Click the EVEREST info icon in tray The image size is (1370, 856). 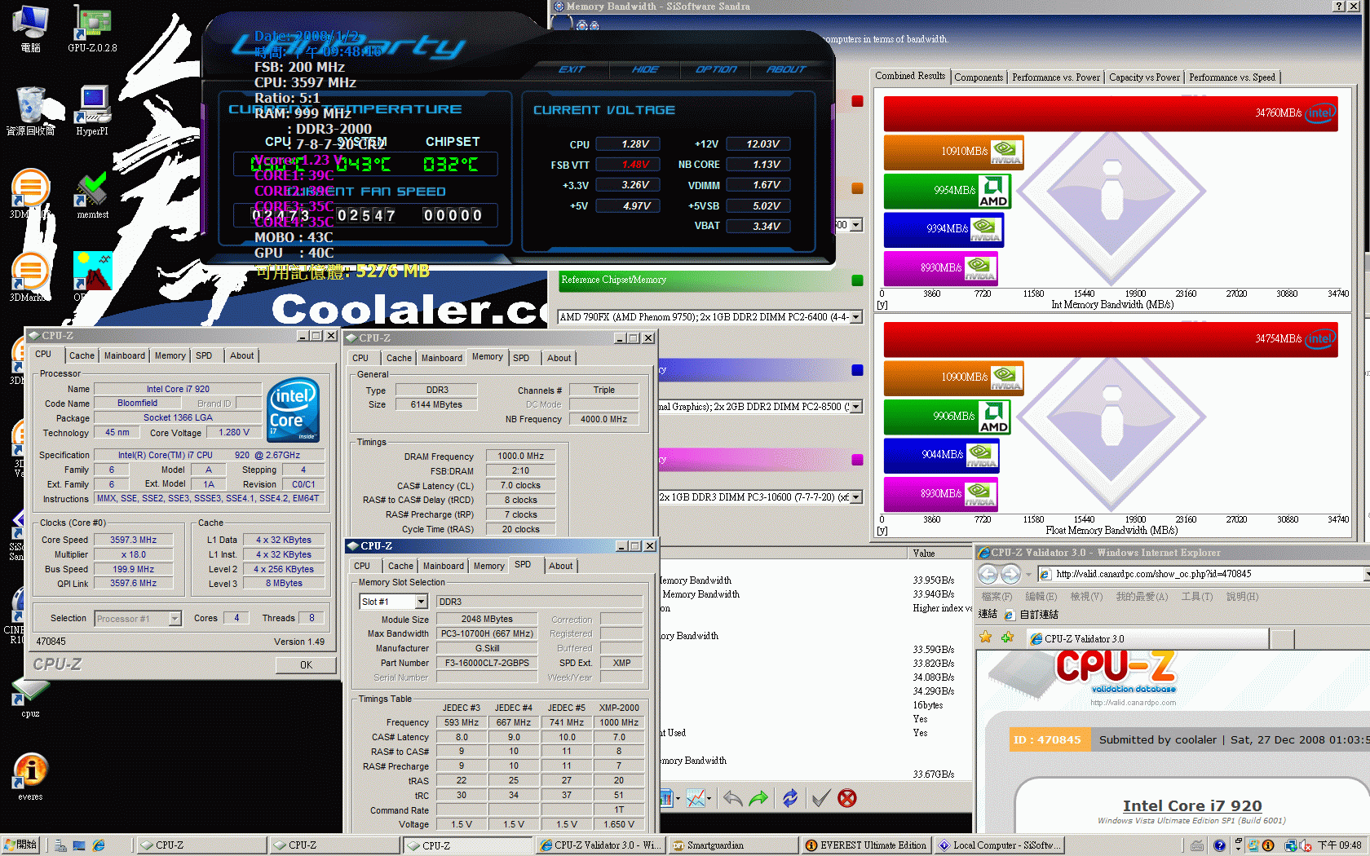click(x=1268, y=845)
